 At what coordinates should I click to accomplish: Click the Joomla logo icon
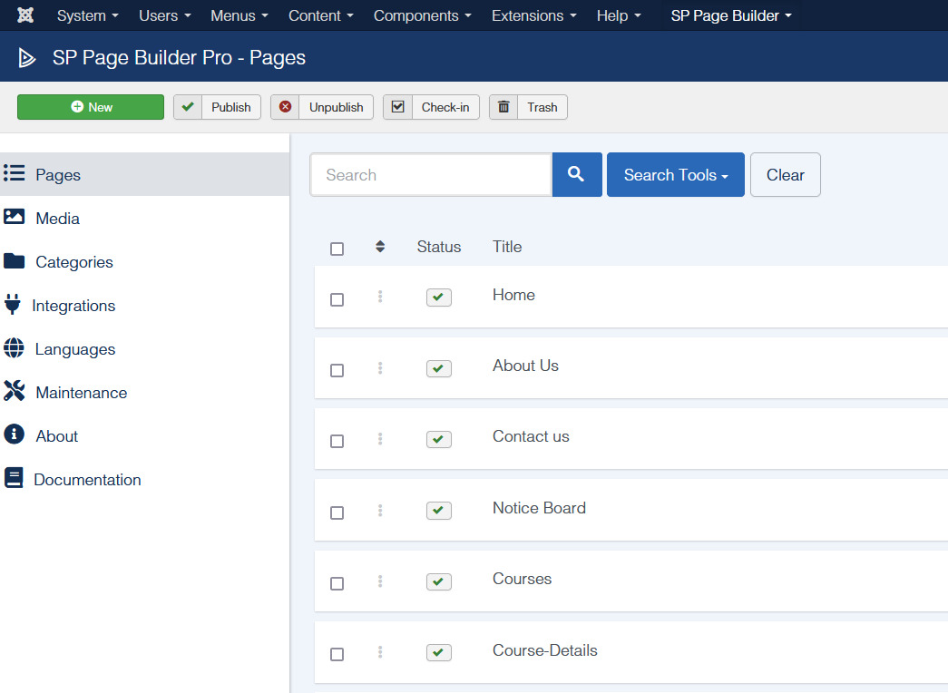(25, 15)
